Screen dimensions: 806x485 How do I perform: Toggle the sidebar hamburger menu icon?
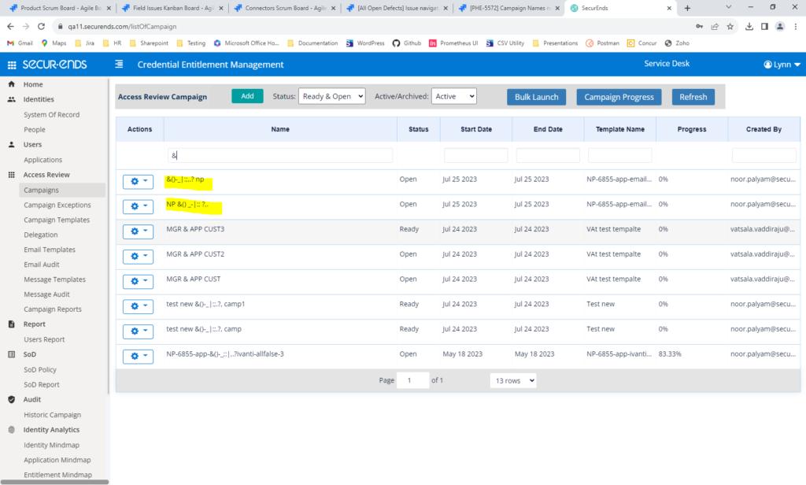[119, 65]
